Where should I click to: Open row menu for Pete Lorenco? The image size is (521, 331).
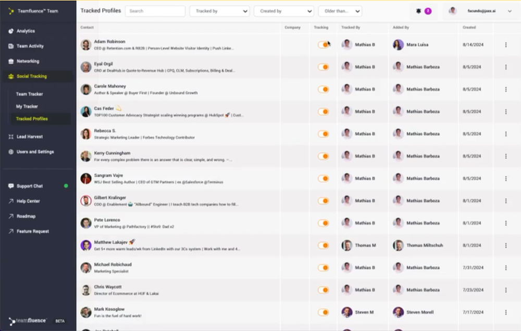coord(506,223)
